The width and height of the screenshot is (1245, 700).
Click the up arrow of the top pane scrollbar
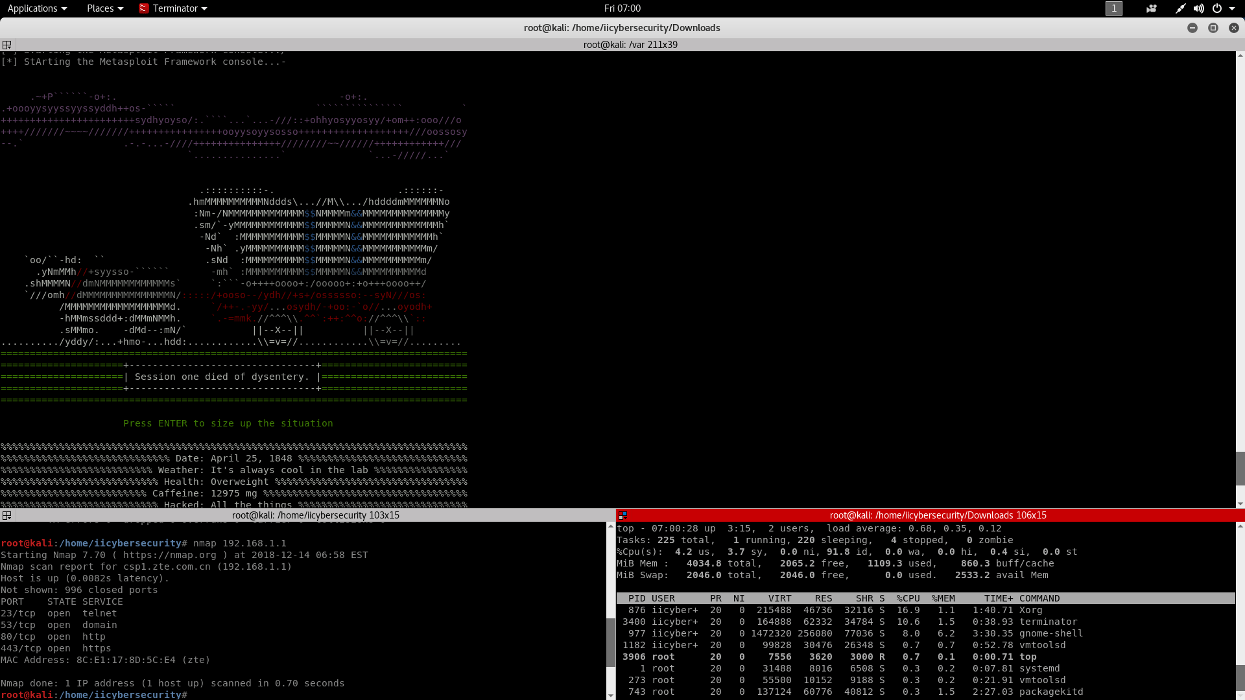coord(1240,526)
